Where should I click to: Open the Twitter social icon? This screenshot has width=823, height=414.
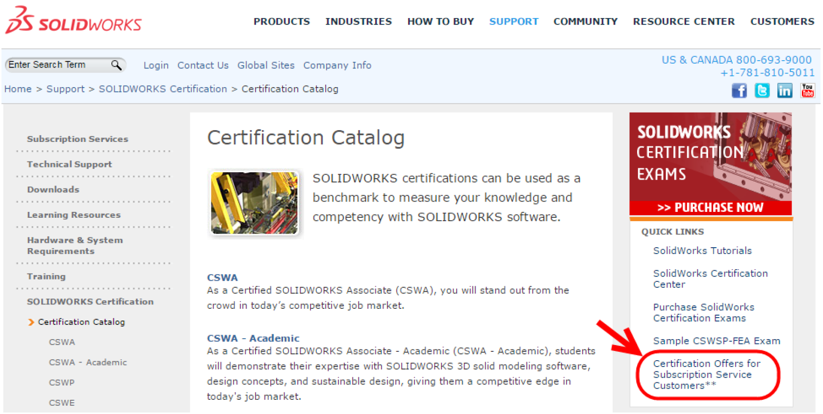(762, 91)
